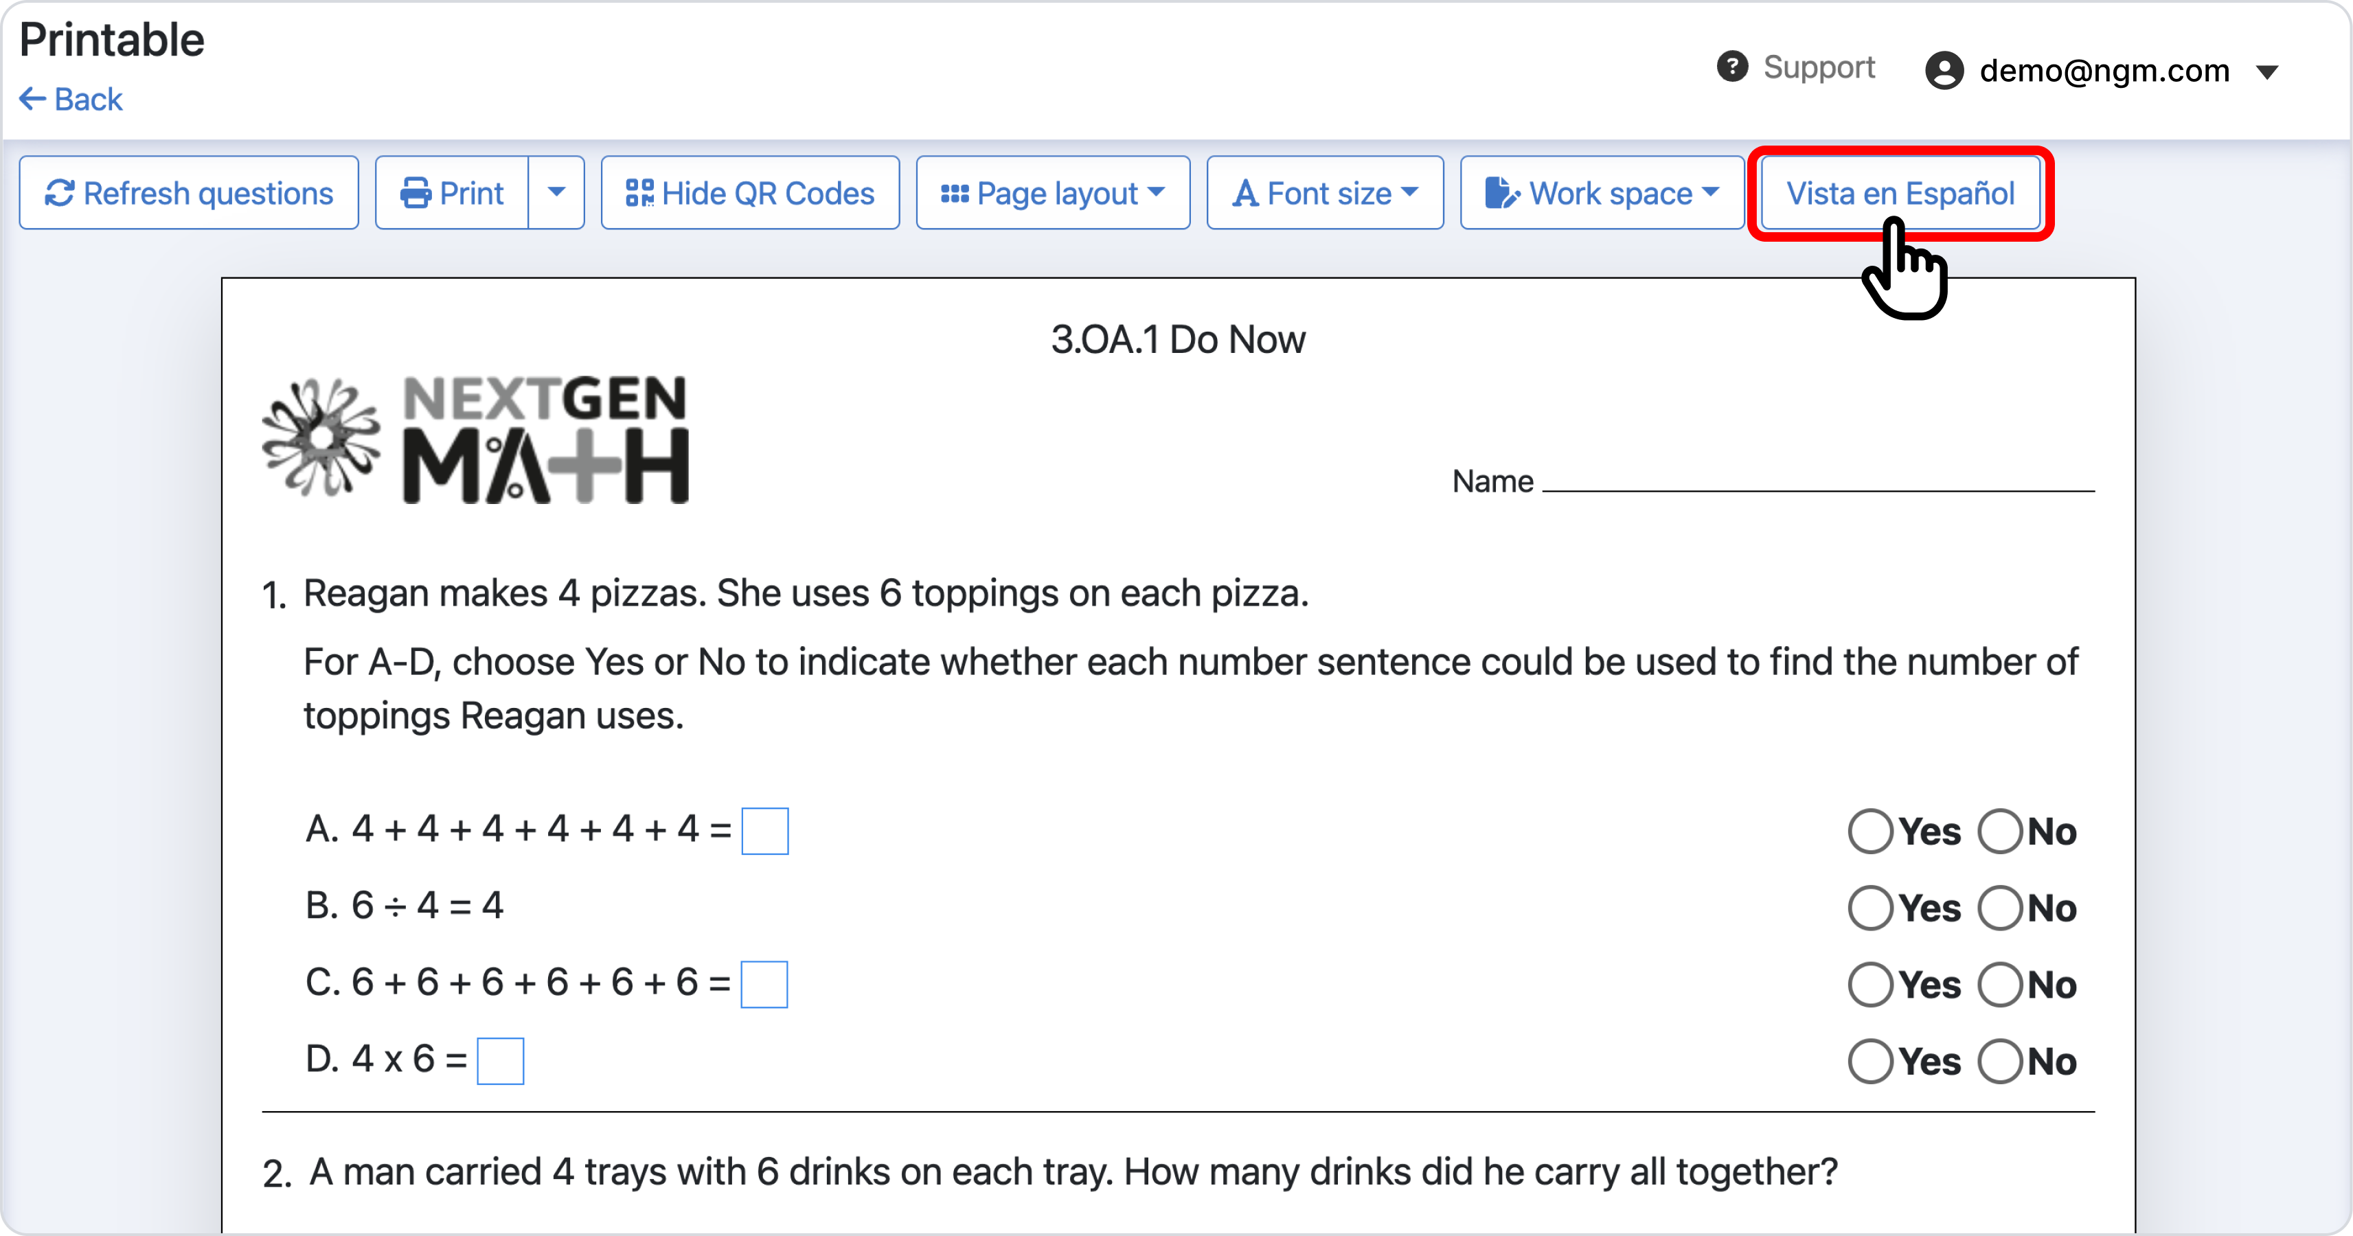Click the left arrow beside Back

pos(33,99)
